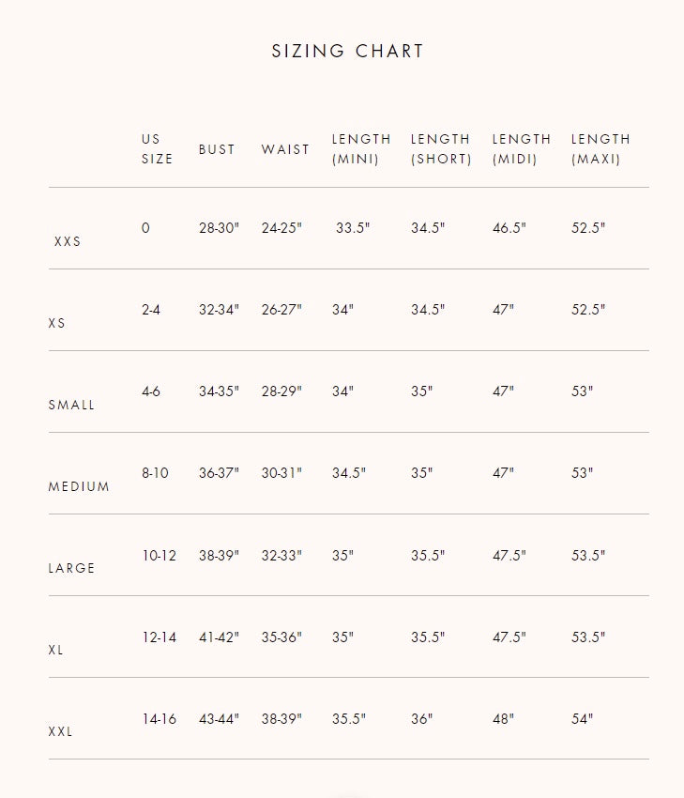Click the SMALL row label

click(71, 406)
